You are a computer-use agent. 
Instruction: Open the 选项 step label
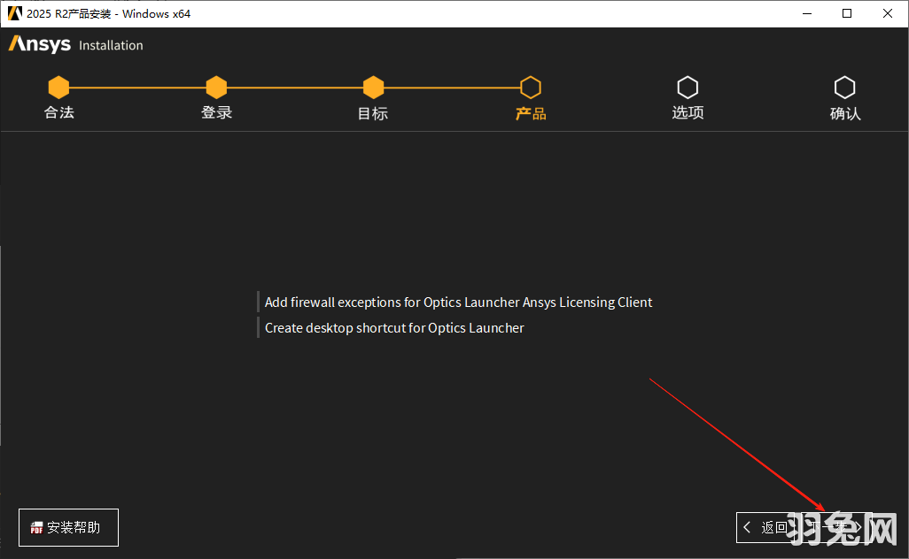[688, 113]
